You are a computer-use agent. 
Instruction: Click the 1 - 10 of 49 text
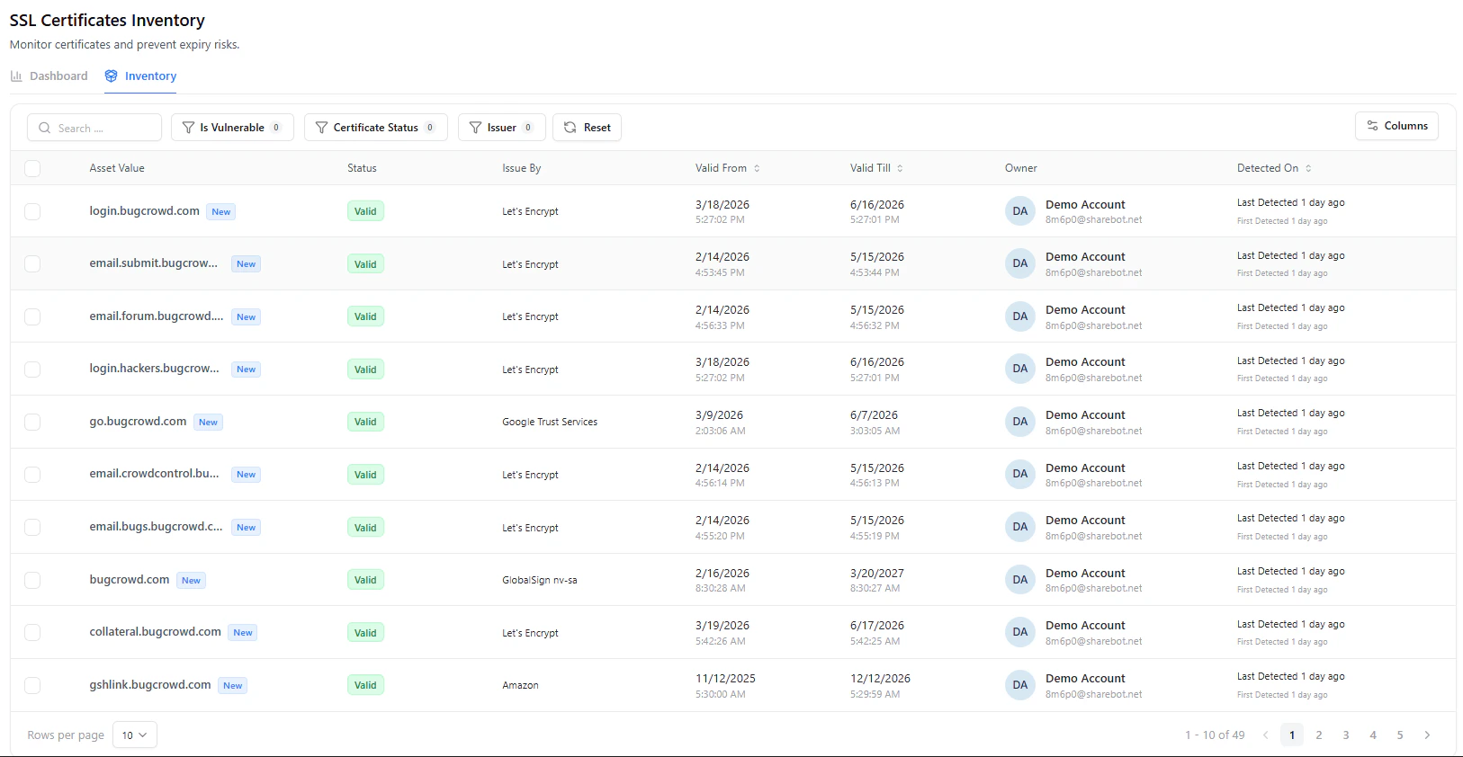tap(1215, 735)
